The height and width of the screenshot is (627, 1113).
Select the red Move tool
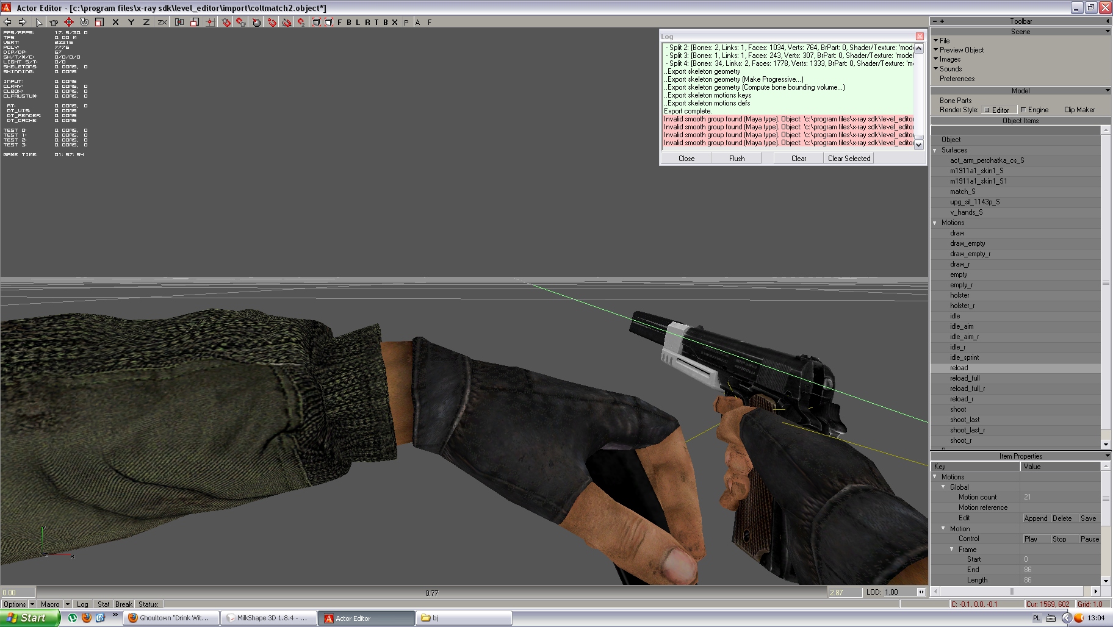69,22
